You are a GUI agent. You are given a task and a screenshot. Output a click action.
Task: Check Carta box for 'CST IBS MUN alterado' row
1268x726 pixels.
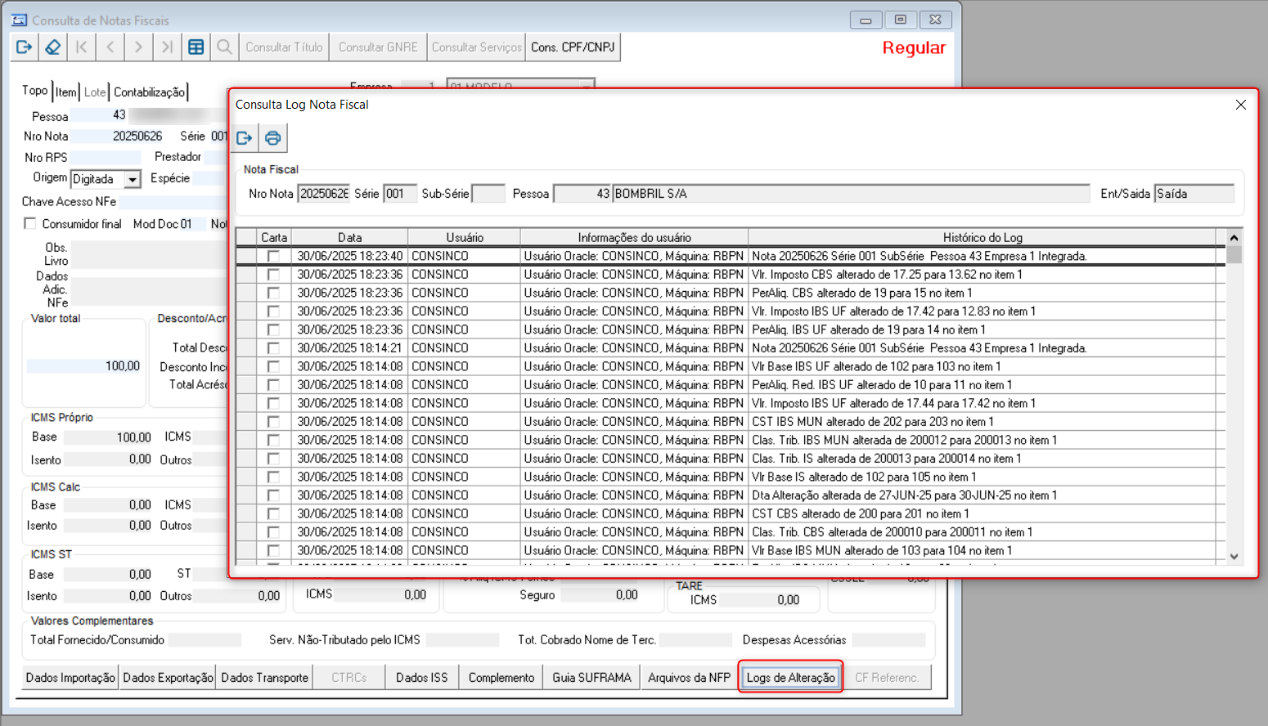point(273,422)
